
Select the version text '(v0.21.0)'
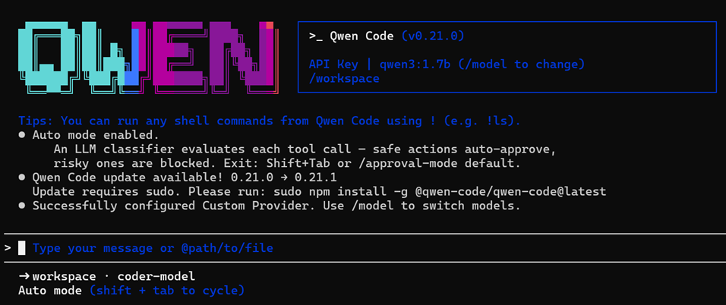pyautogui.click(x=432, y=36)
